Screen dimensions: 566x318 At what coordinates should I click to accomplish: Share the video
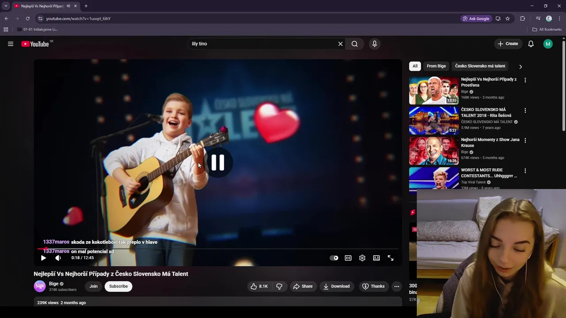(x=303, y=286)
